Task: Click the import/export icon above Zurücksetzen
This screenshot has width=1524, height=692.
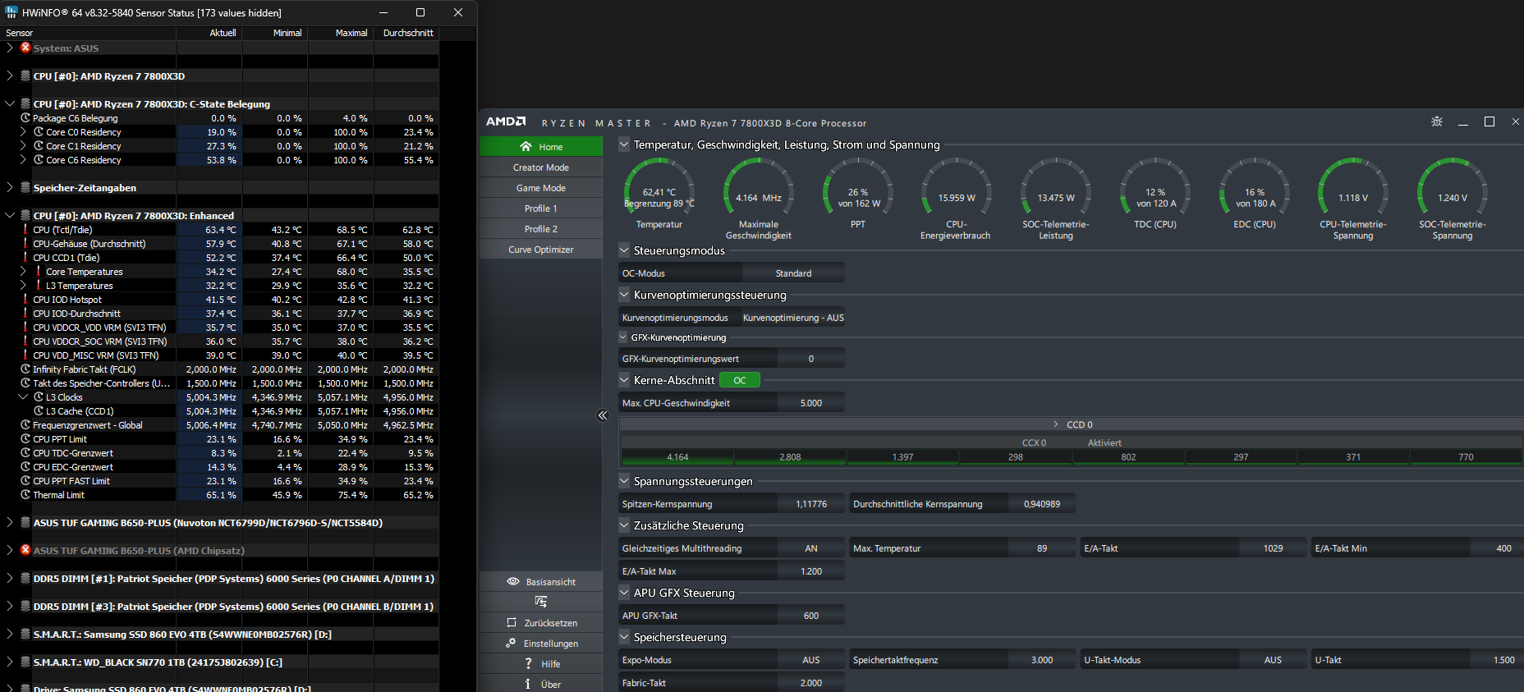Action: [540, 602]
